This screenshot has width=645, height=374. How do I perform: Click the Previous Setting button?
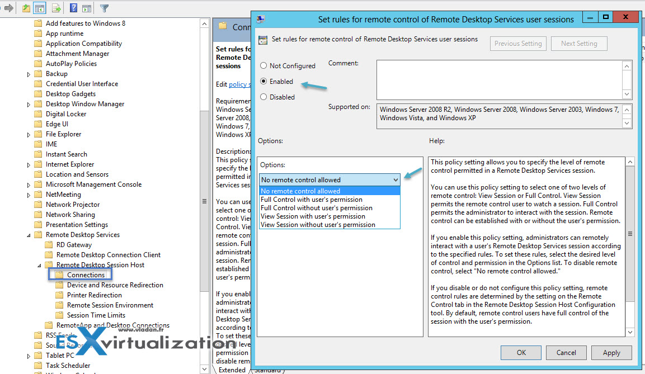click(x=518, y=44)
